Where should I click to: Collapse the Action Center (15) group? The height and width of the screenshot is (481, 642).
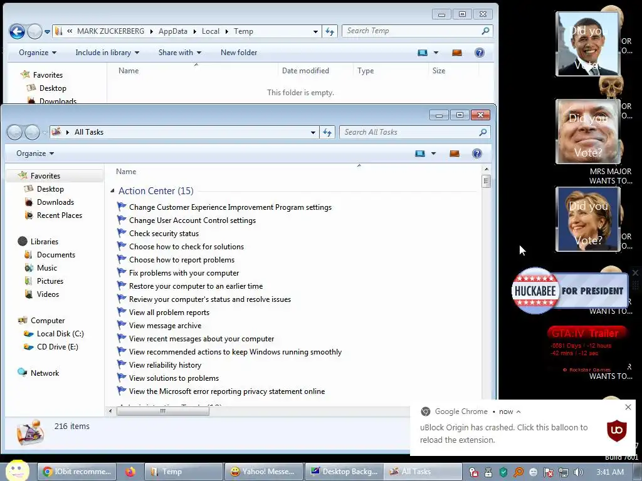[x=112, y=191]
